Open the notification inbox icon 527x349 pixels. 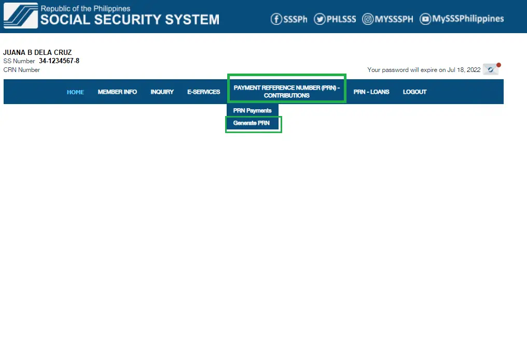[490, 69]
